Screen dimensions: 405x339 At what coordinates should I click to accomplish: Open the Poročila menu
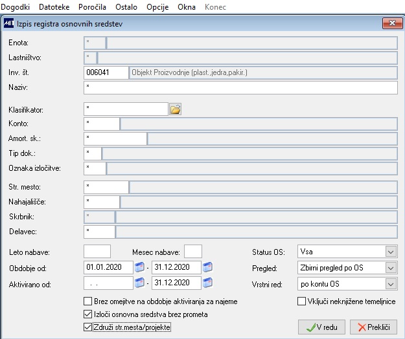(92, 7)
